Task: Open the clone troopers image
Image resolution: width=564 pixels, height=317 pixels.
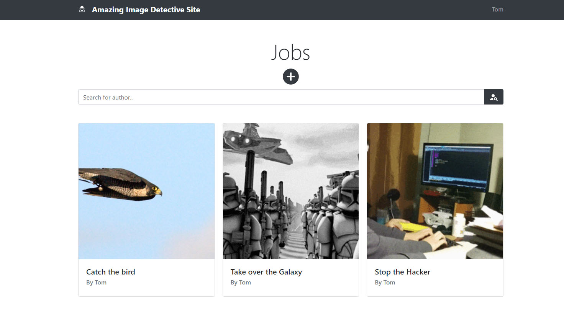Action: (291, 191)
